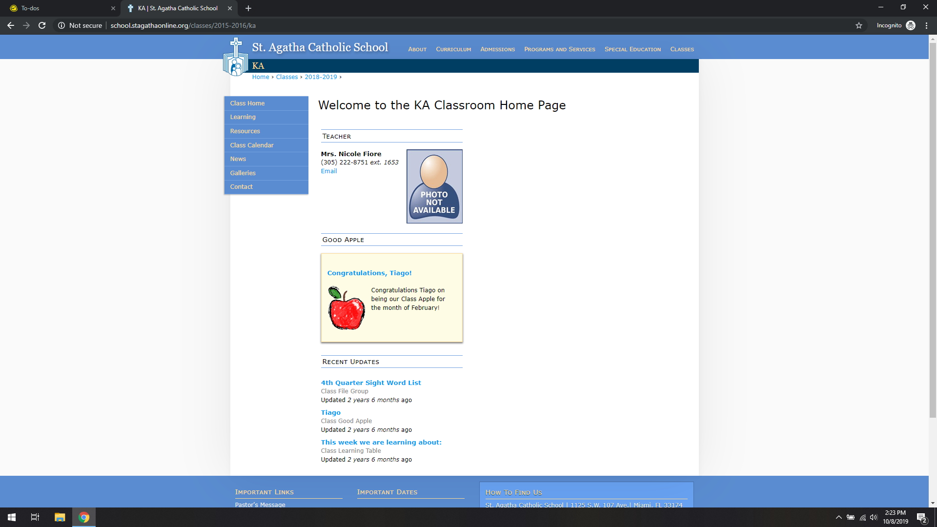Click the browser reload icon
The image size is (937, 527).
(42, 25)
